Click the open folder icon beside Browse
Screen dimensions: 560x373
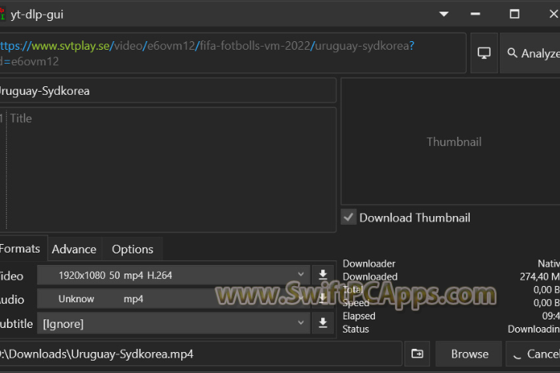pyautogui.click(x=417, y=354)
